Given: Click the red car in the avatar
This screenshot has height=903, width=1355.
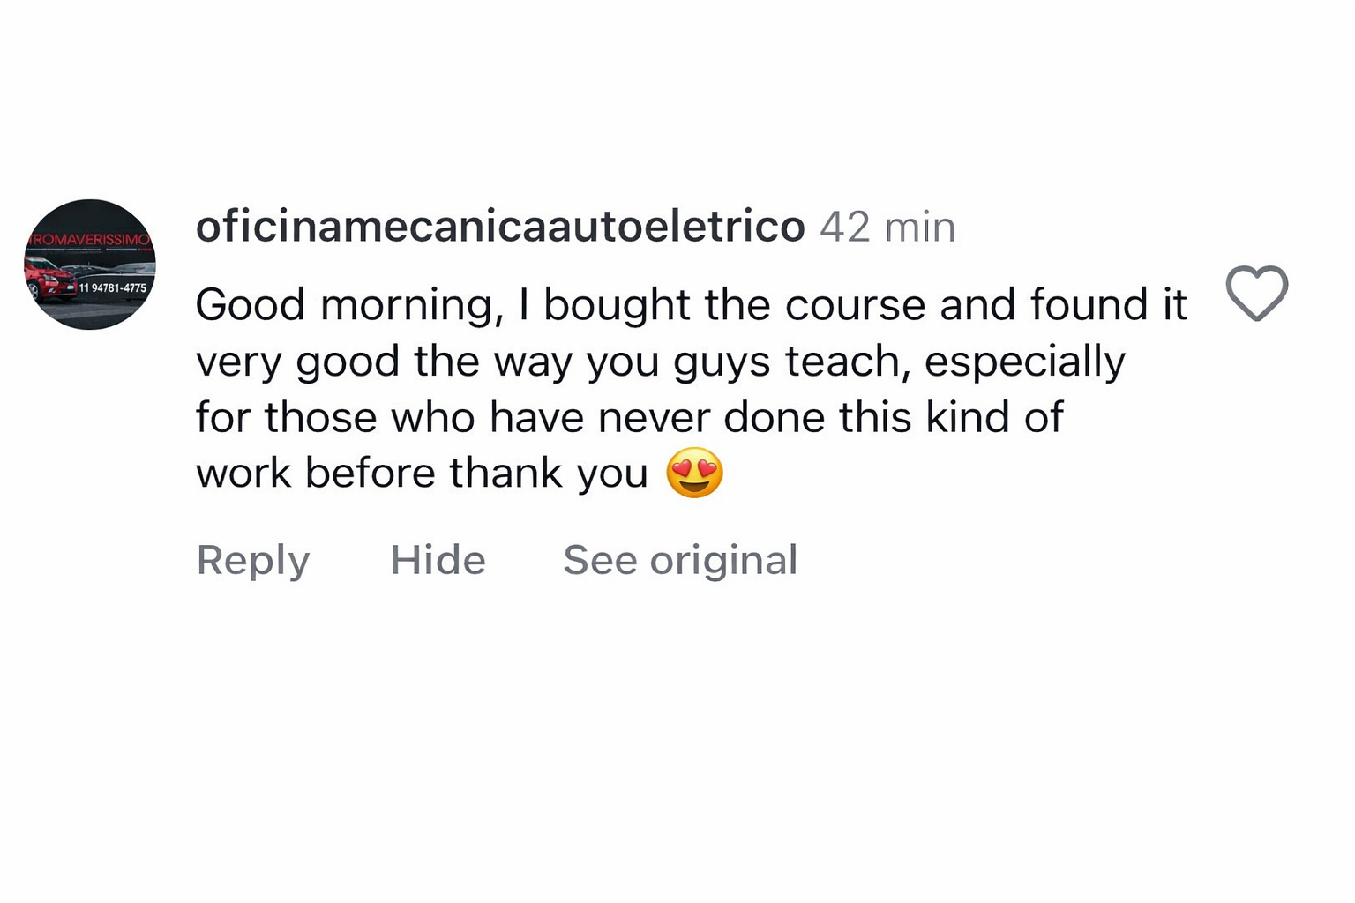Looking at the screenshot, I should coord(49,279).
